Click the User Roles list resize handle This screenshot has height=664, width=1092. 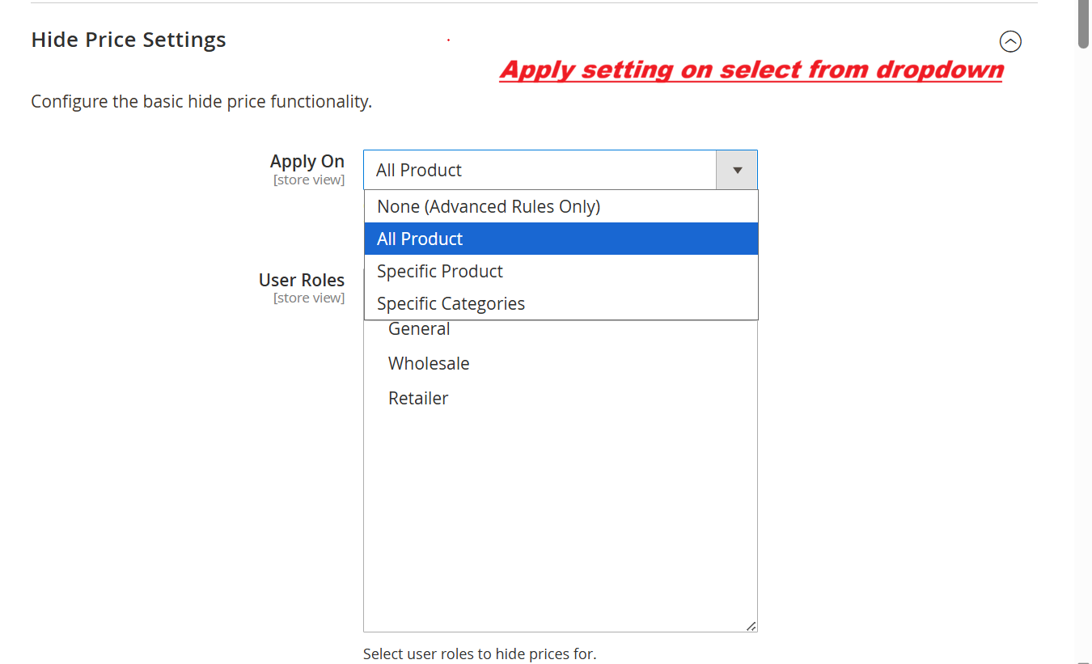click(751, 625)
